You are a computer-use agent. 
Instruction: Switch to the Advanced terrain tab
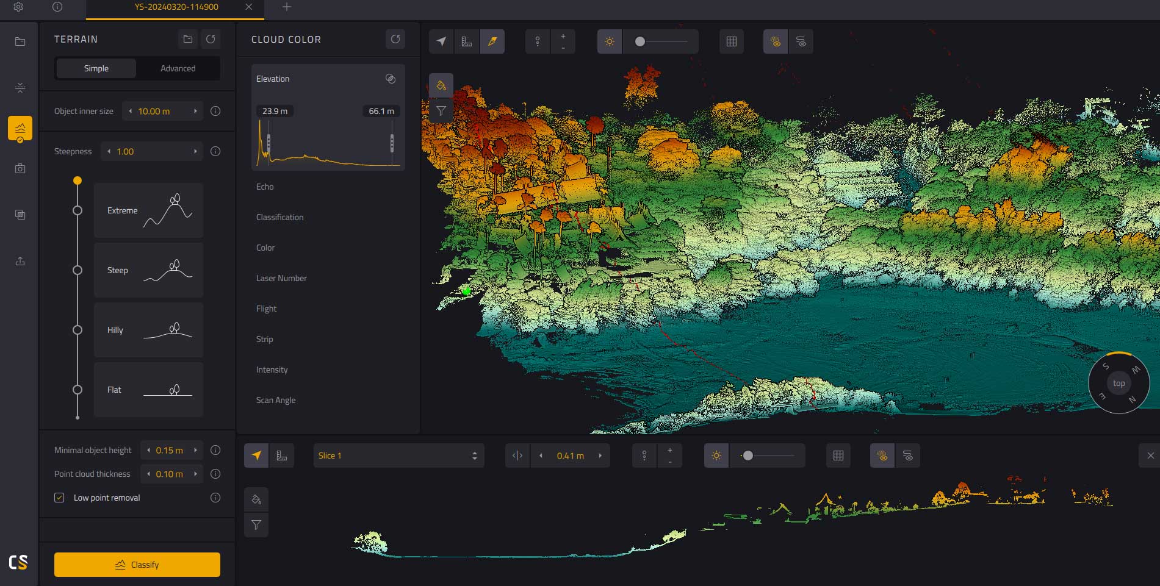point(178,68)
